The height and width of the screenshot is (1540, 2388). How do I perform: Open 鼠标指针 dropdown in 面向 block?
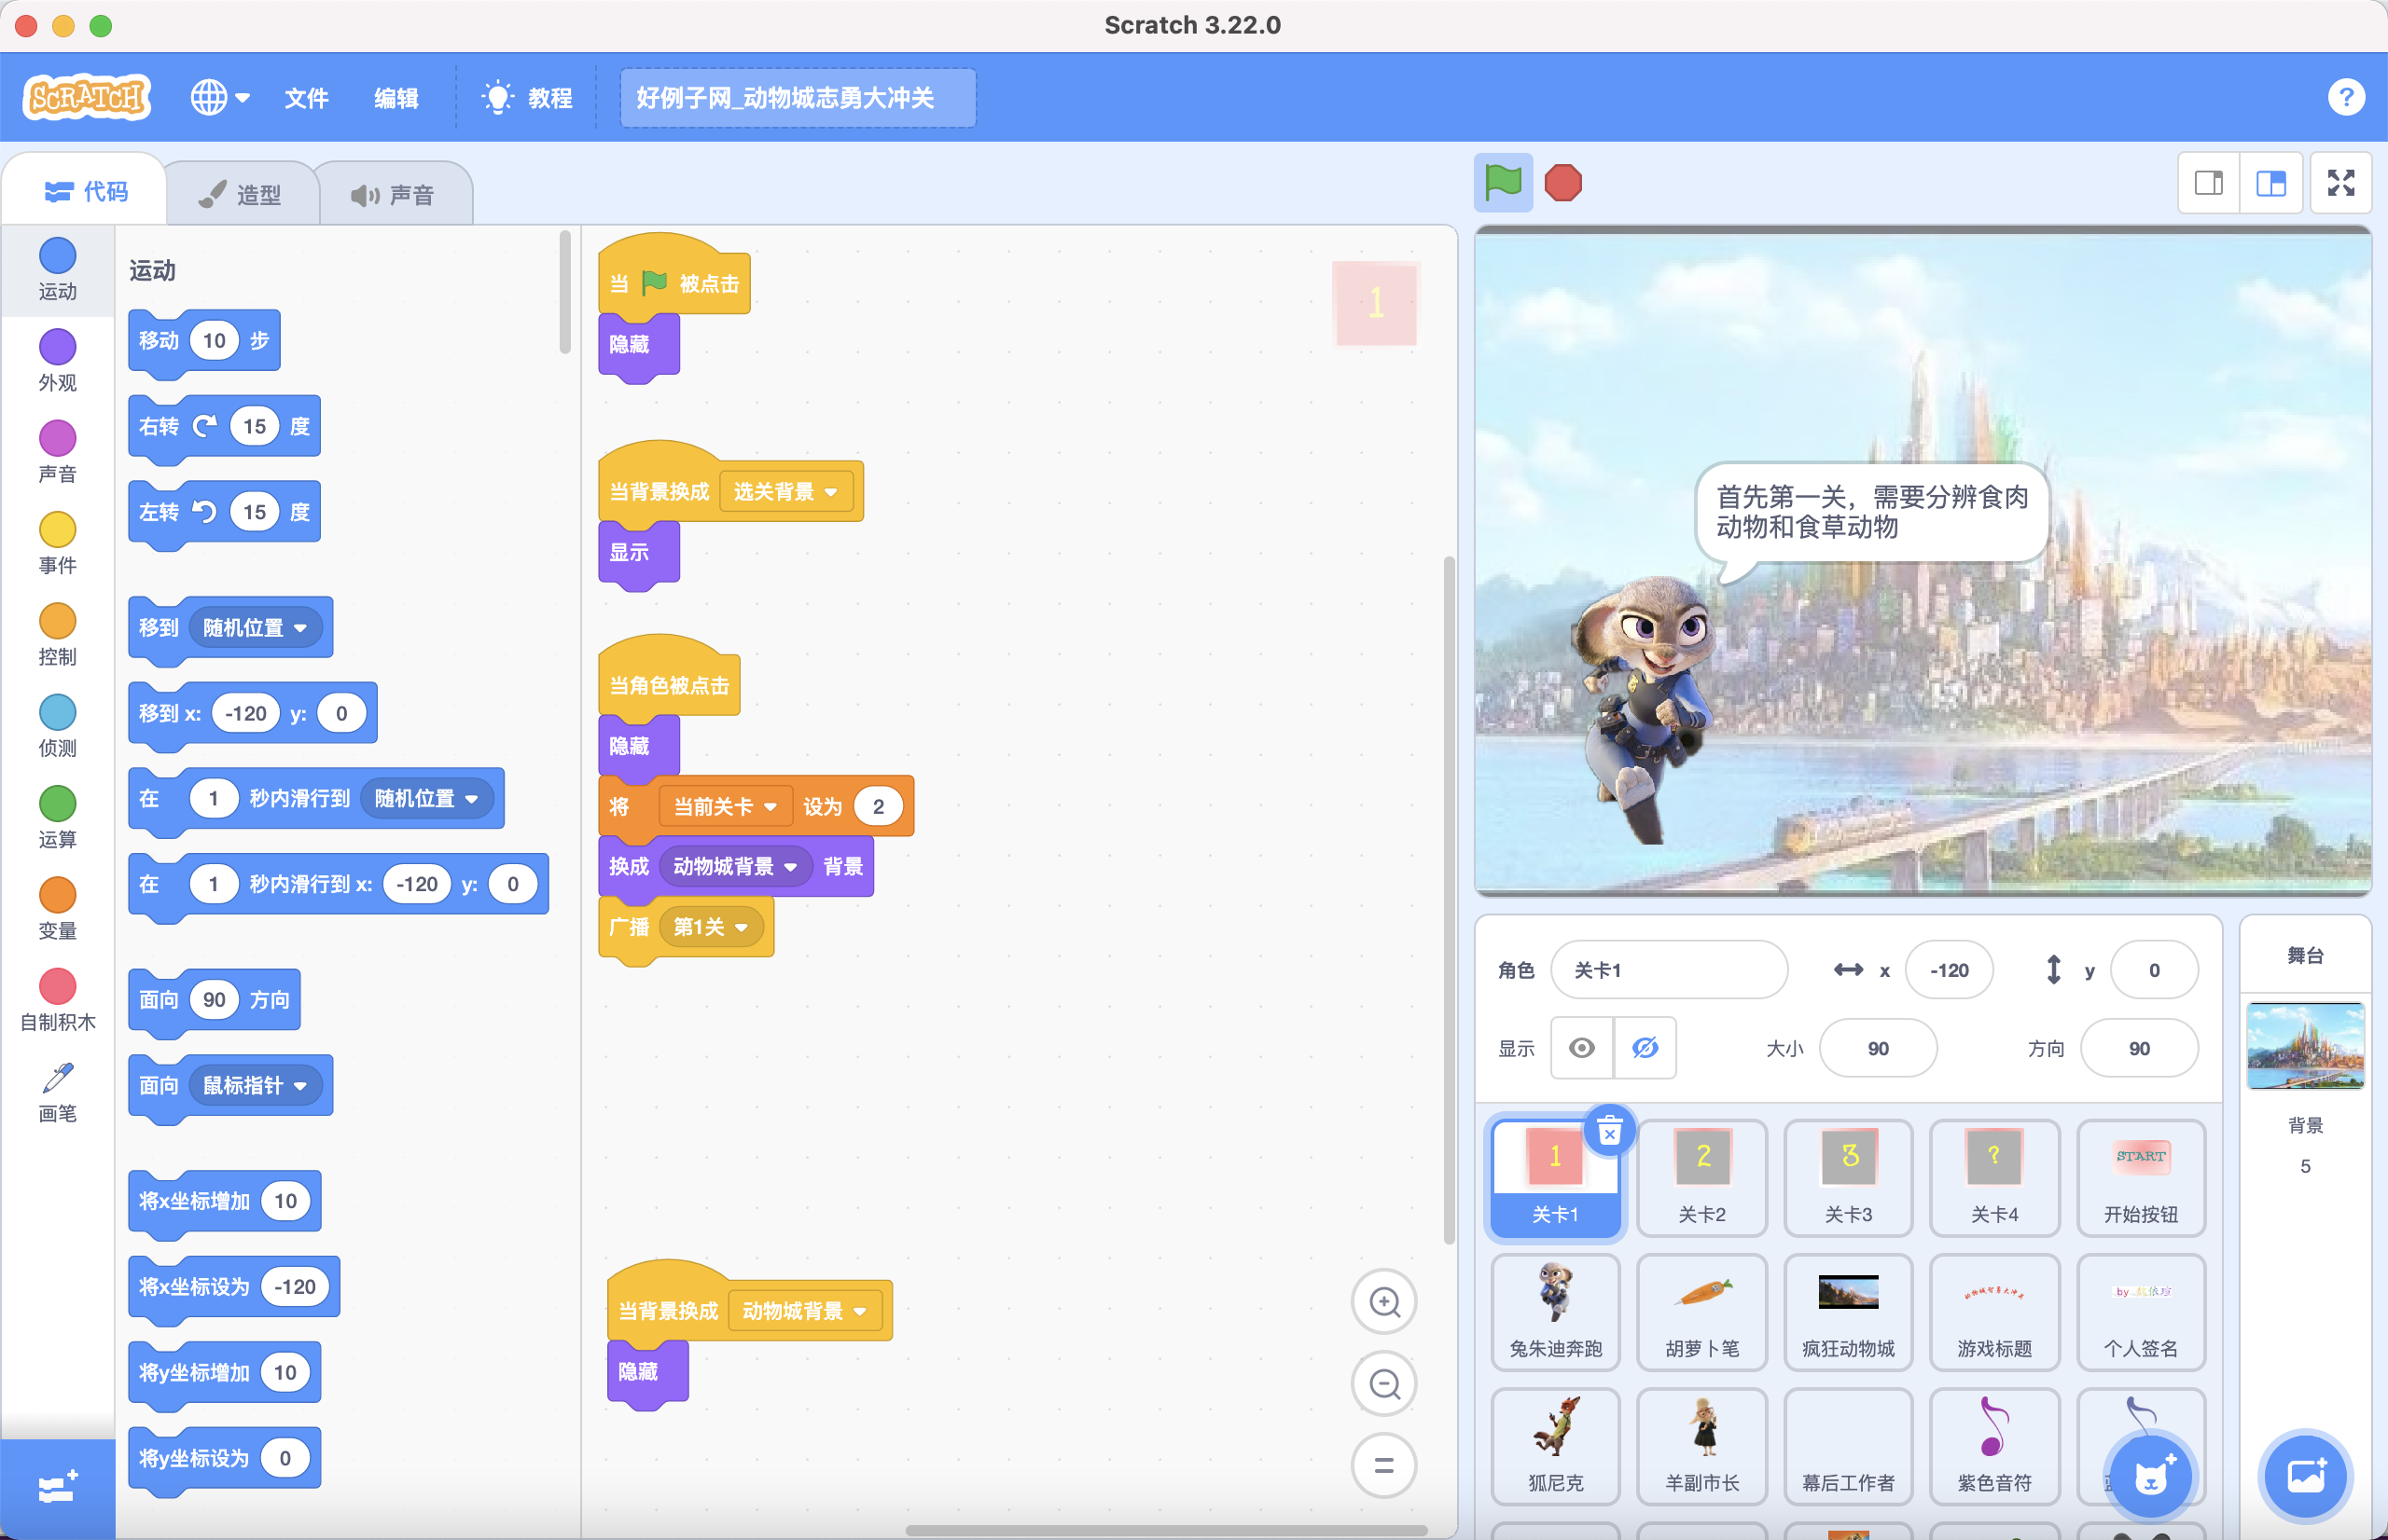255,1085
